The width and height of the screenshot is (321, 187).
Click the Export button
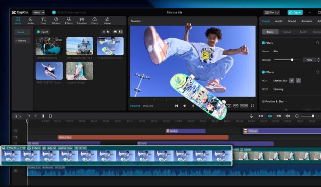295,12
